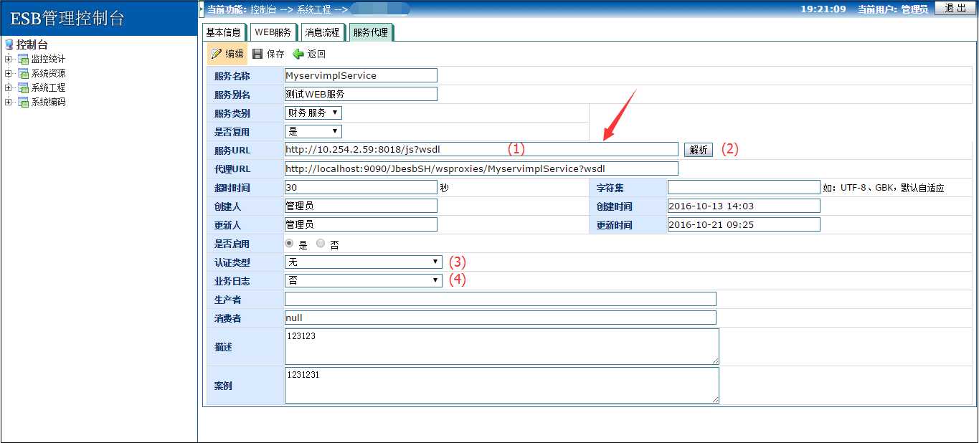Select 否 radio for 是否启用
Image resolution: width=979 pixels, height=443 pixels.
[x=321, y=244]
